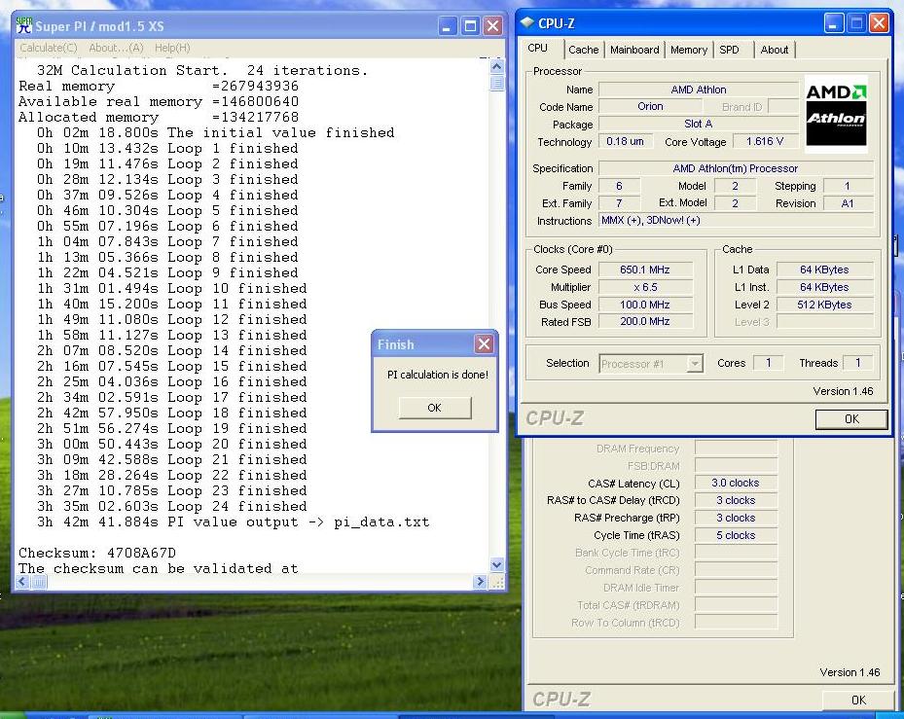904x719 pixels.
Task: Click the Super PI scroll left arrow
Action: click(x=22, y=582)
